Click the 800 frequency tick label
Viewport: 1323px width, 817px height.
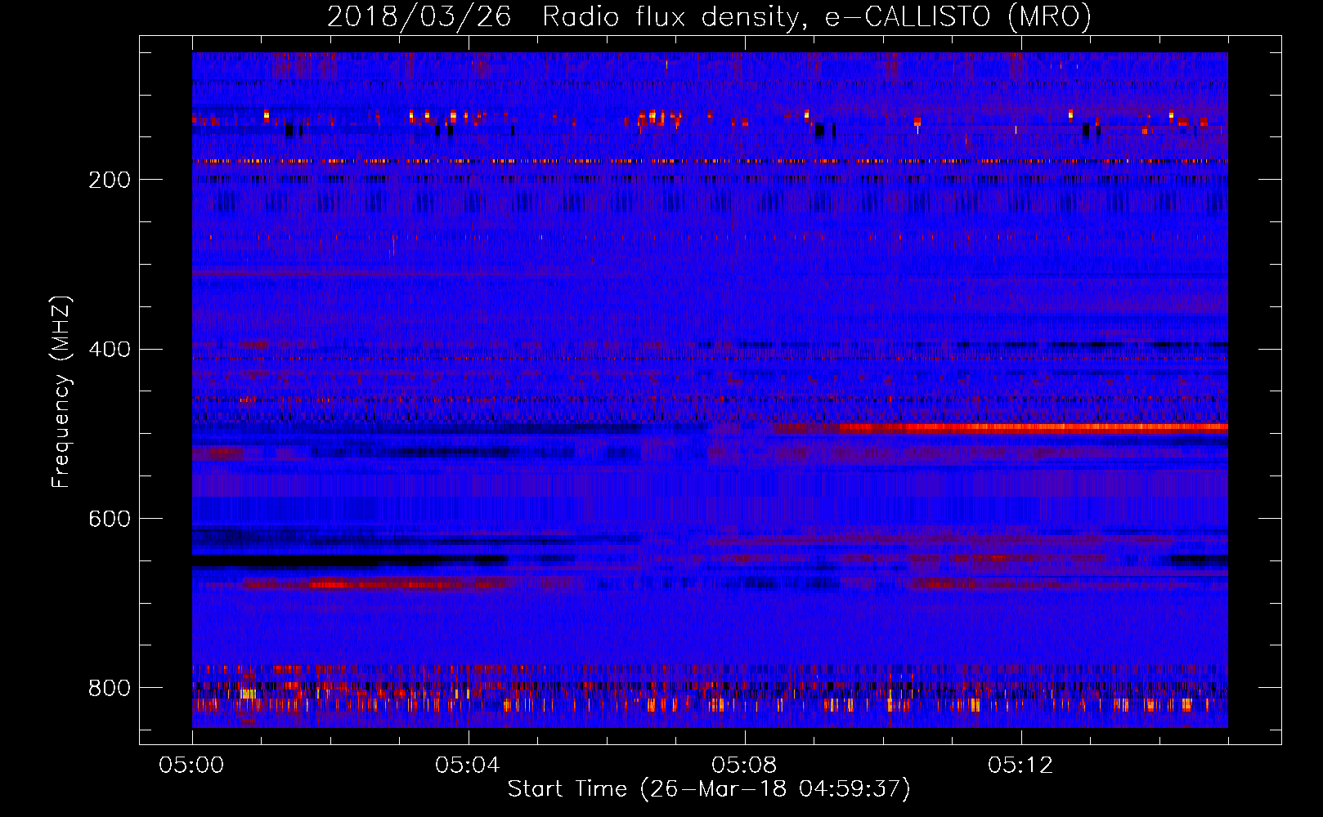coord(110,688)
